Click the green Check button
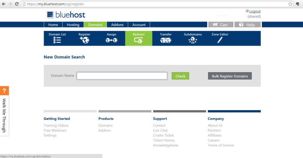This screenshot has height=158, width=303. tap(180, 76)
